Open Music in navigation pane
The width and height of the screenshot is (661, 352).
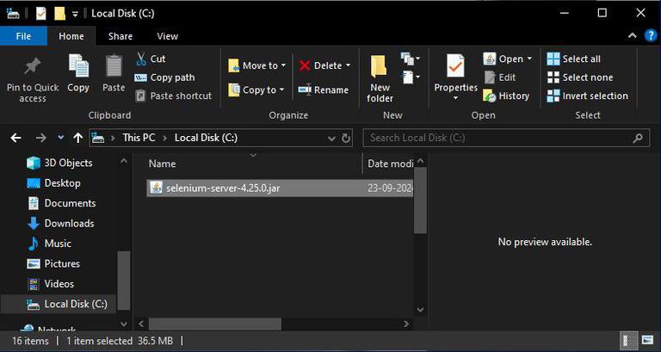pyautogui.click(x=49, y=244)
